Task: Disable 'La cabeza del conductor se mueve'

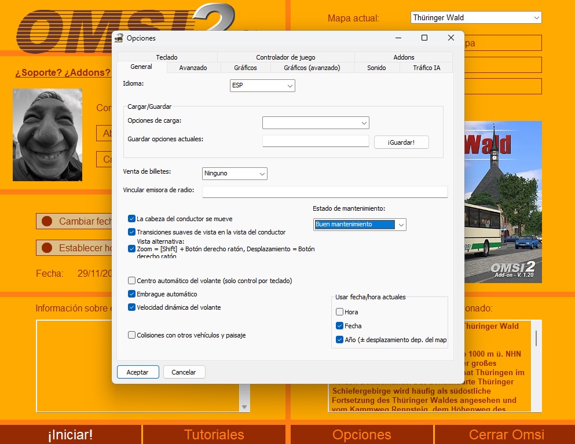Action: click(131, 219)
